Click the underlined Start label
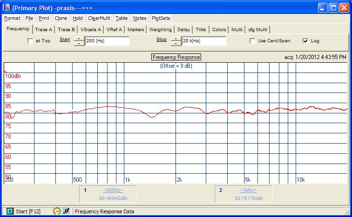The height and width of the screenshot is (217, 352). click(x=65, y=39)
